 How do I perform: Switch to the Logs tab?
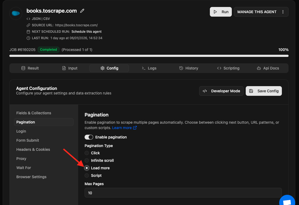tap(149, 68)
